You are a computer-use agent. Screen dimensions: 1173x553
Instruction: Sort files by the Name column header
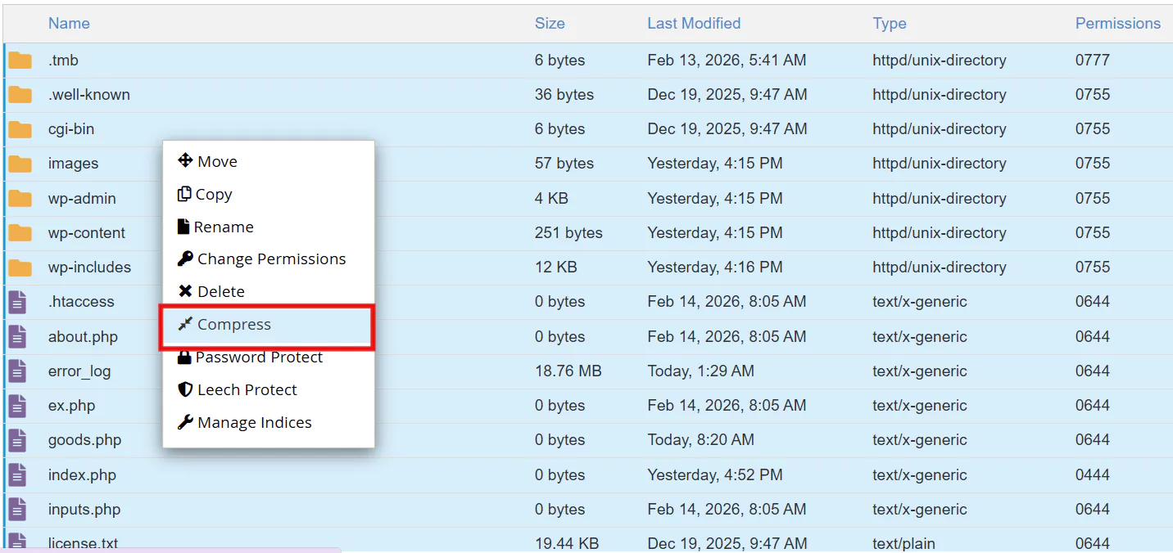pos(69,24)
